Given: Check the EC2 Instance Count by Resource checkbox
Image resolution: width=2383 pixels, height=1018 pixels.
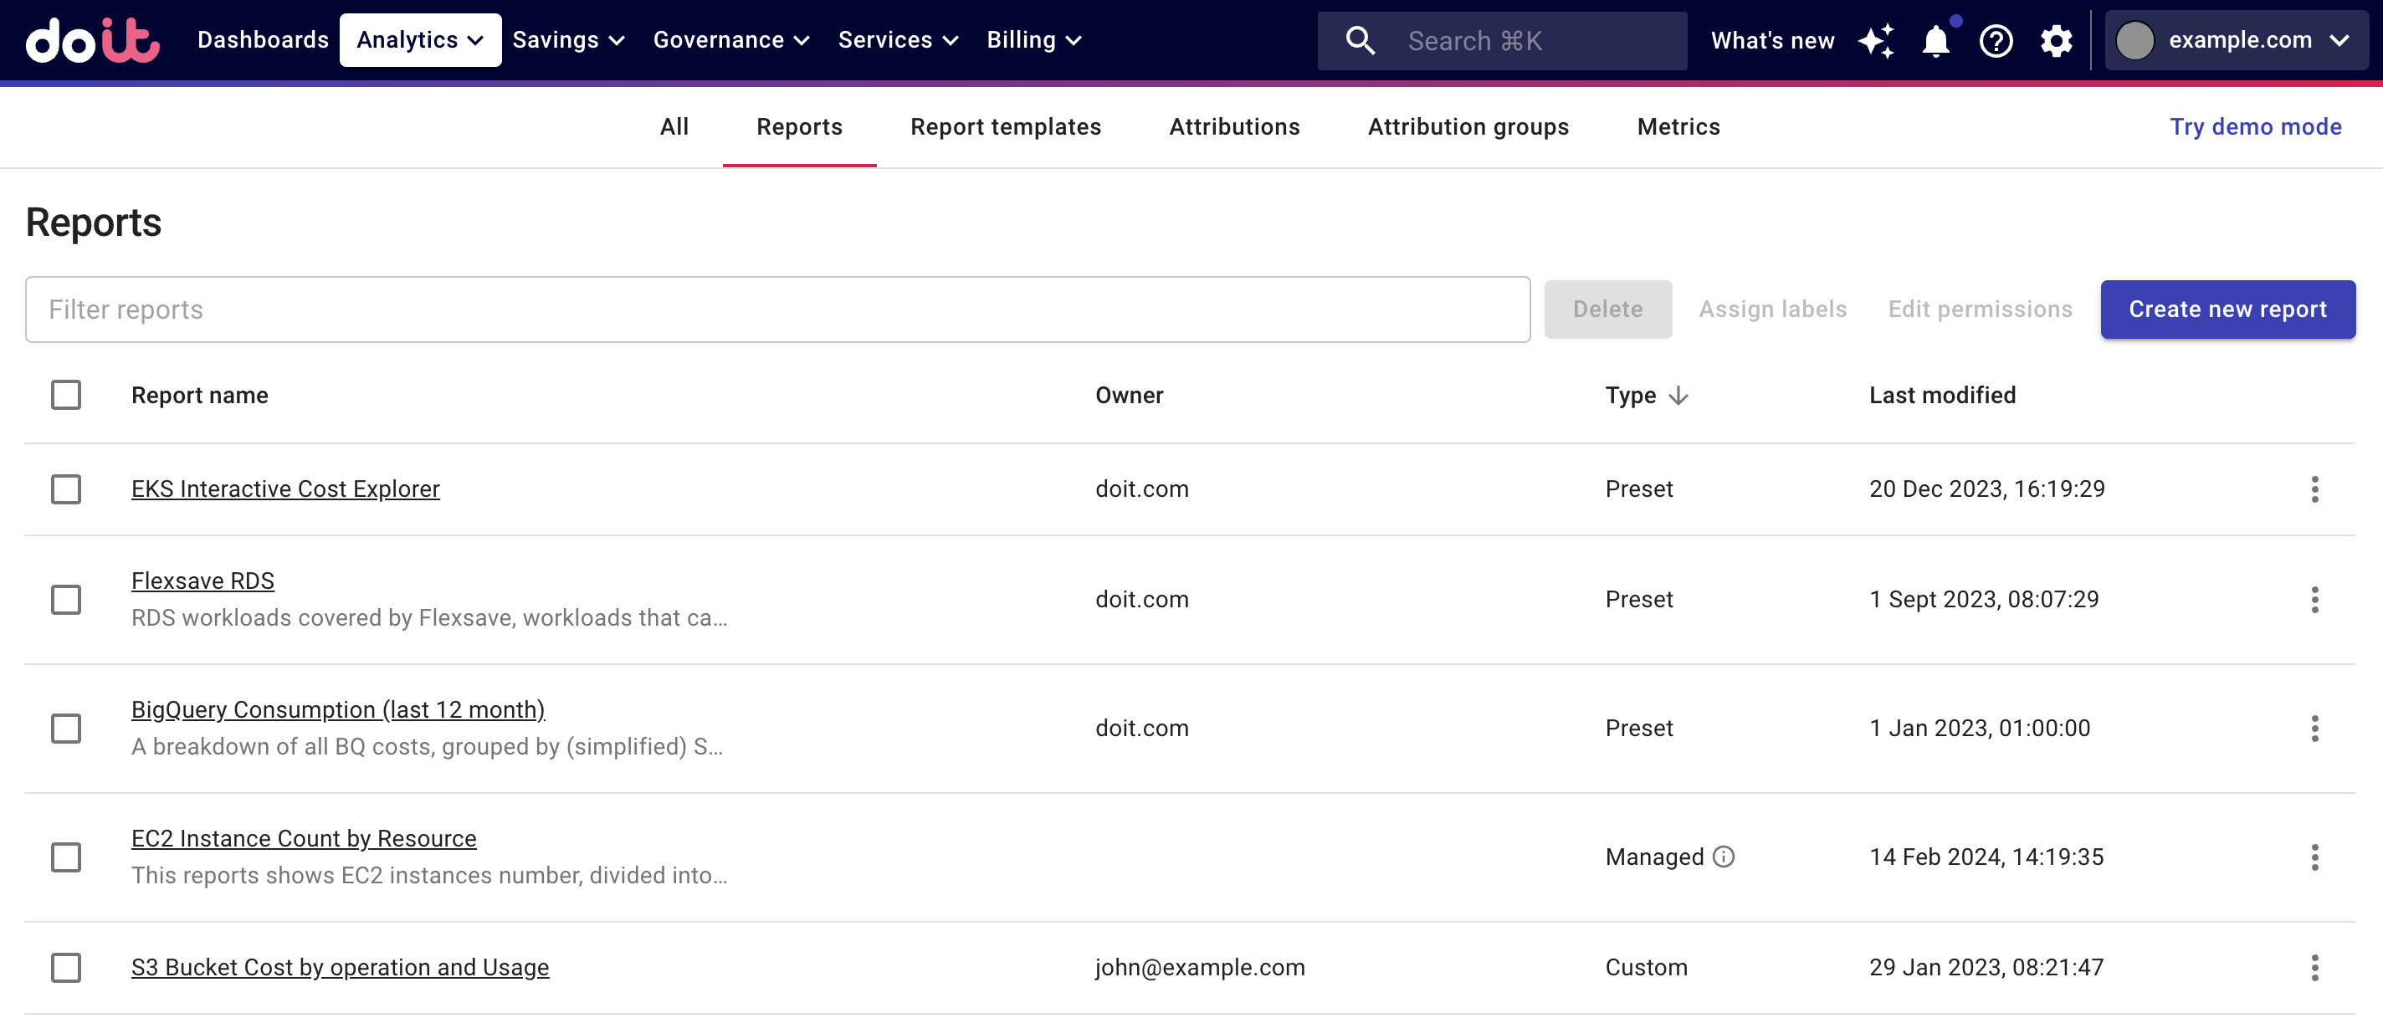Looking at the screenshot, I should pos(65,857).
